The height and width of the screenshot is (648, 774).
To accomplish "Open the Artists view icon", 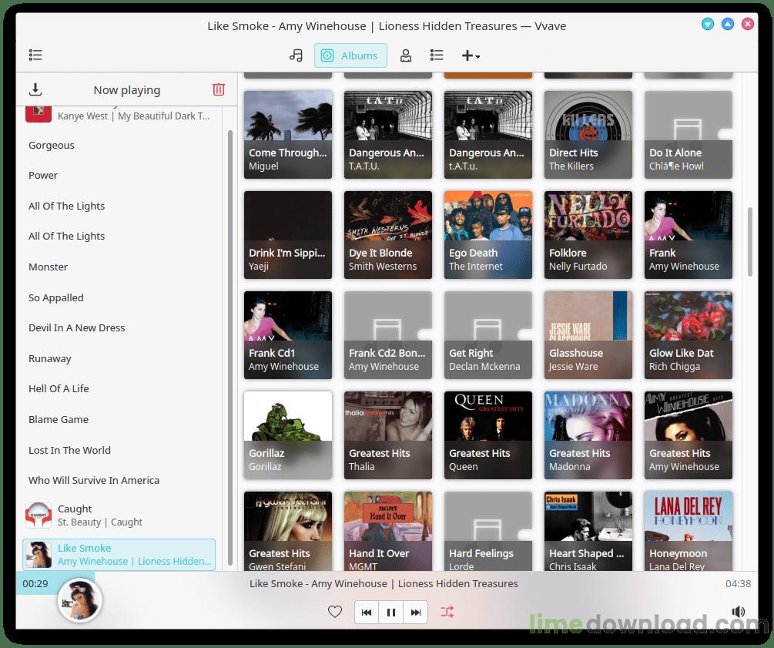I will 405,55.
